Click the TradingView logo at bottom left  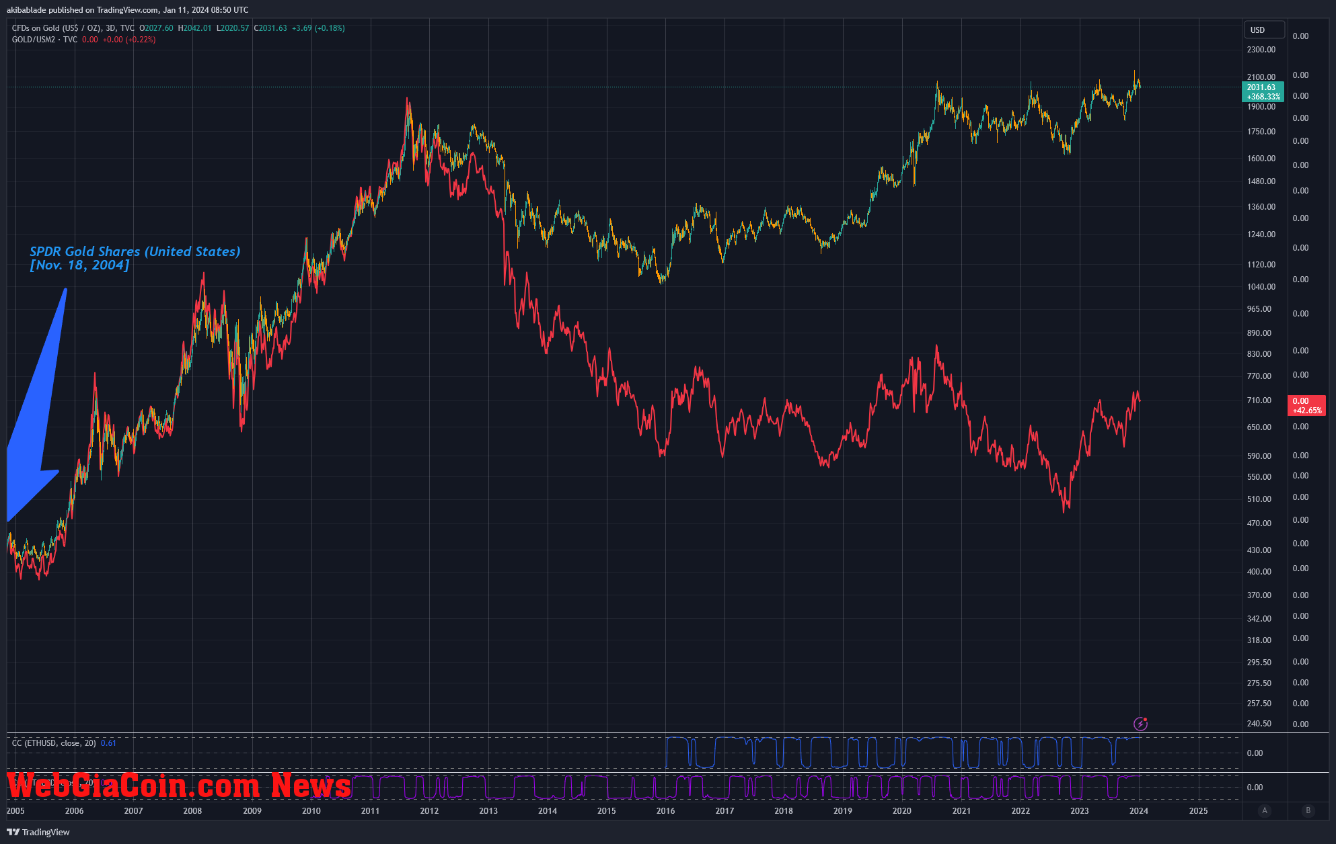tap(38, 832)
